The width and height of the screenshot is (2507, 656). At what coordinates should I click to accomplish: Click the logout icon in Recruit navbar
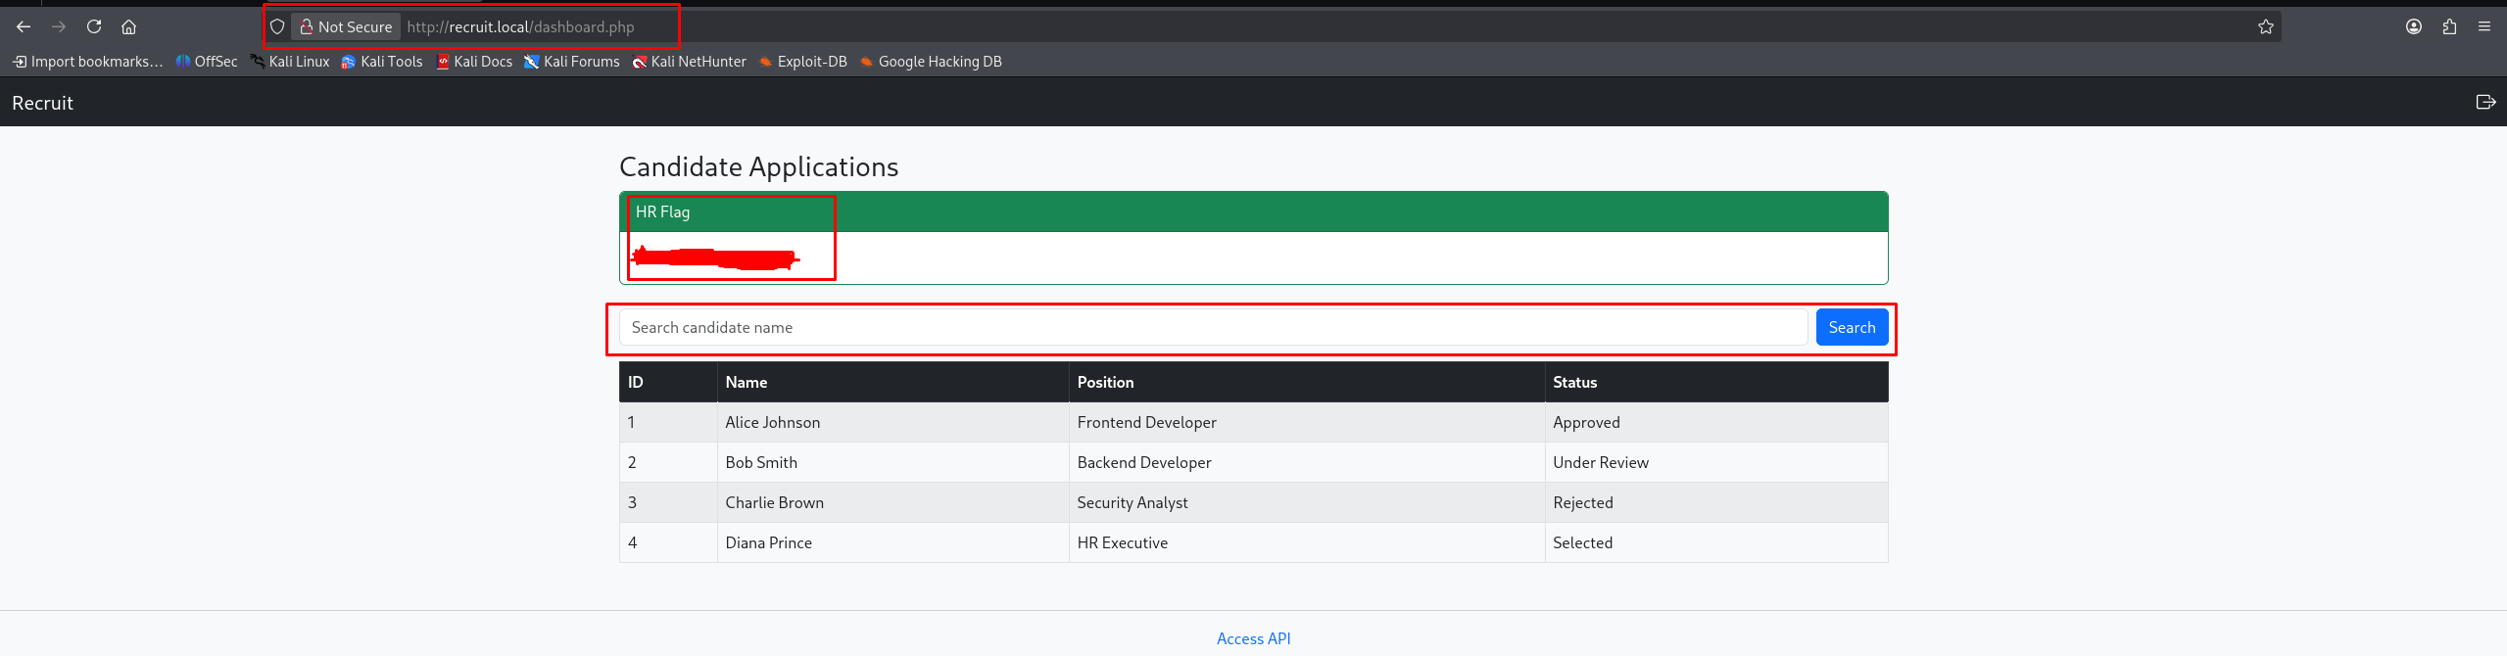(2485, 102)
